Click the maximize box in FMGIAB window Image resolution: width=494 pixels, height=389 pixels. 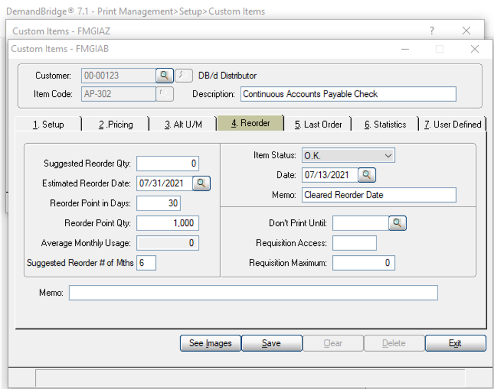[x=440, y=49]
